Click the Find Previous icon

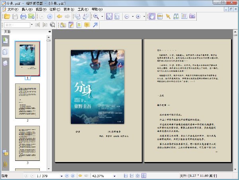click(37, 25)
